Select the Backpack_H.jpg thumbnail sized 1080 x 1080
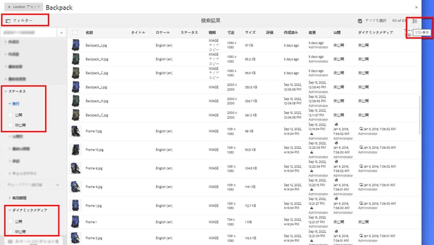The height and width of the screenshot is (245, 434). click(75, 59)
